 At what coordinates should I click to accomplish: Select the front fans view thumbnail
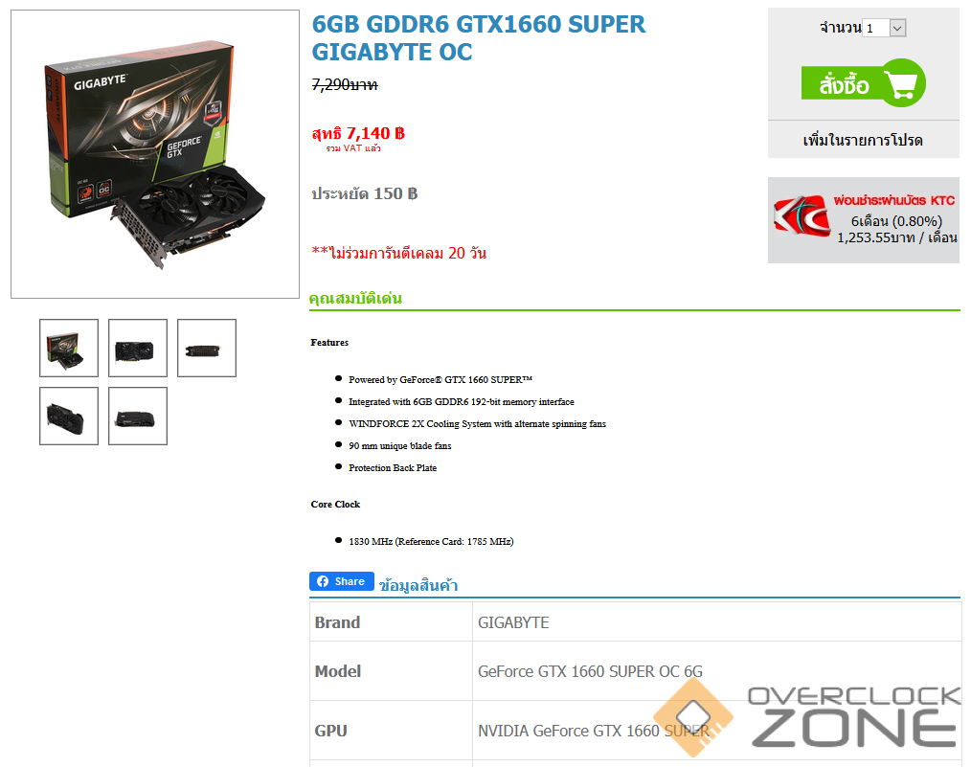point(138,348)
